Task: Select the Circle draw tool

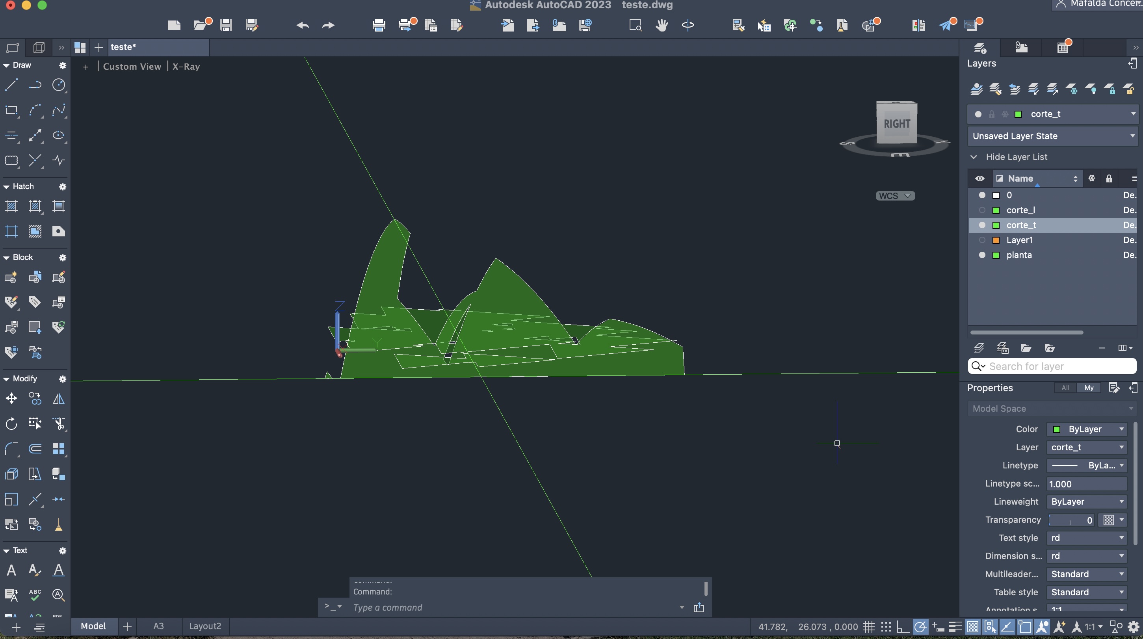Action: (59, 85)
